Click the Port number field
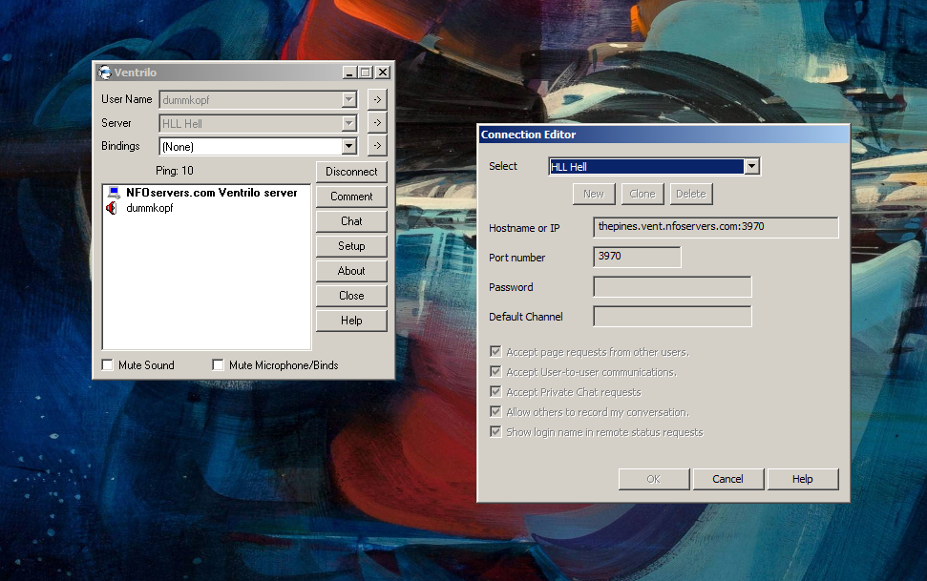Image resolution: width=927 pixels, height=581 pixels. [x=637, y=257]
